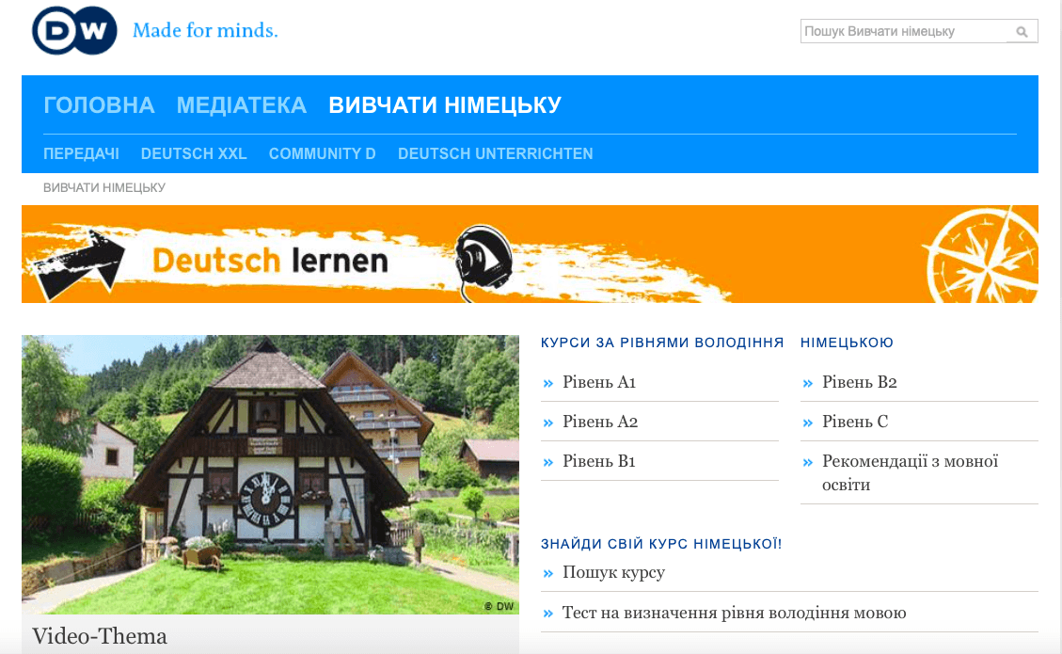Viewport: 1062px width, 654px height.
Task: Open the Медіатека menu item
Action: coord(242,105)
